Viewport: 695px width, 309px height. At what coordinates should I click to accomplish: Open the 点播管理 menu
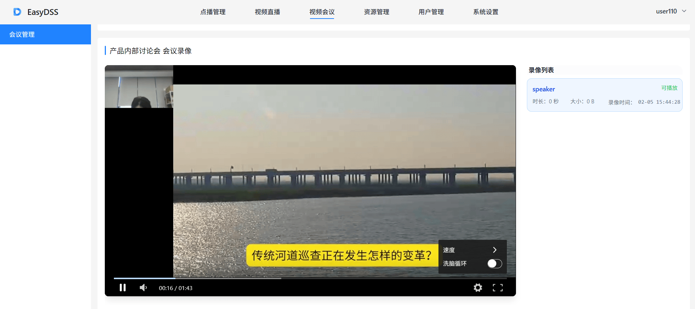click(x=213, y=12)
